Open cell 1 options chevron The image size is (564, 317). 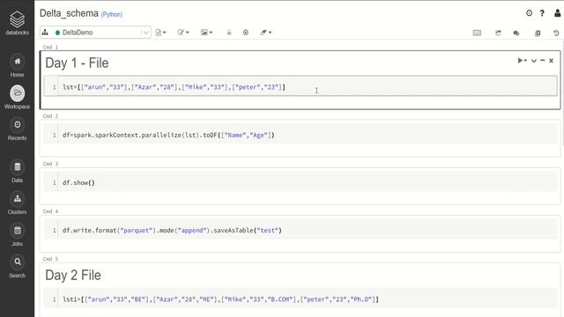534,61
